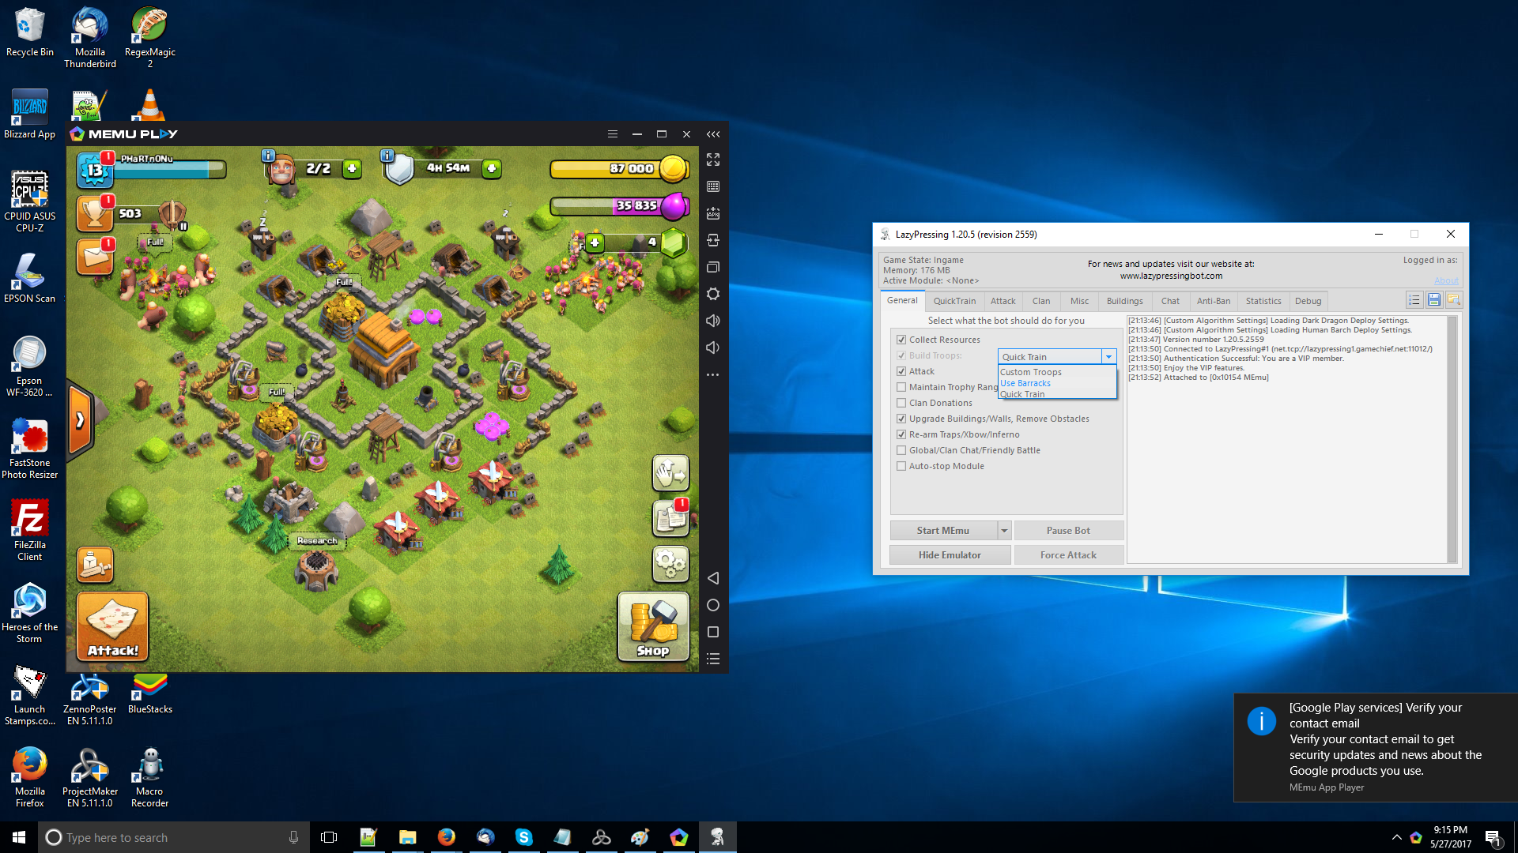Open the in-game mail envelope icon
The width and height of the screenshot is (1518, 853).
pos(95,257)
